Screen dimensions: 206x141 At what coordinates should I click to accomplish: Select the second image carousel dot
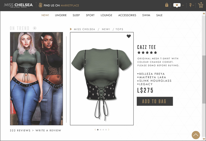coord(101,130)
